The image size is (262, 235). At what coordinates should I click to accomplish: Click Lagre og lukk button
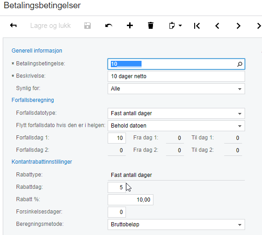pyautogui.click(x=50, y=26)
